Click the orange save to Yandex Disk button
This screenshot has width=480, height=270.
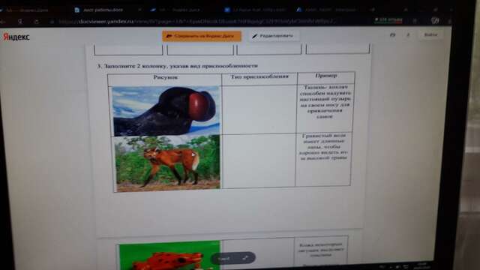click(202, 36)
